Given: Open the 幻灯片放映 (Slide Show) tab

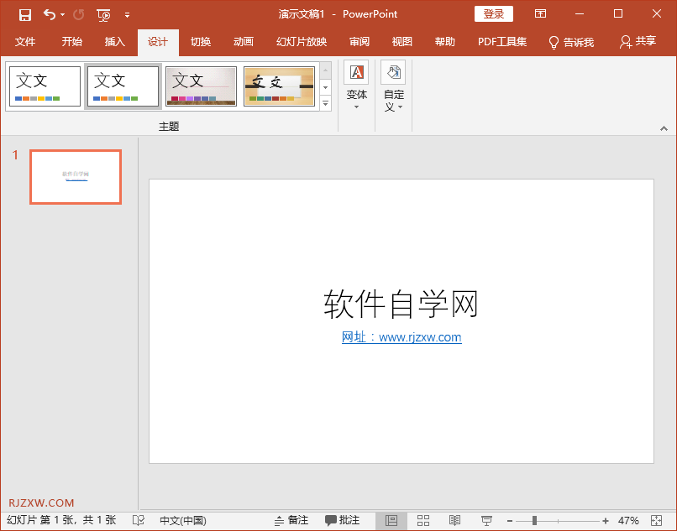Looking at the screenshot, I should (301, 42).
